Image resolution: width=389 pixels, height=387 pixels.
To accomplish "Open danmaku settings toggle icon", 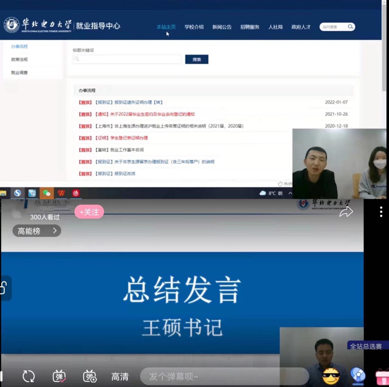I will 90,376.
